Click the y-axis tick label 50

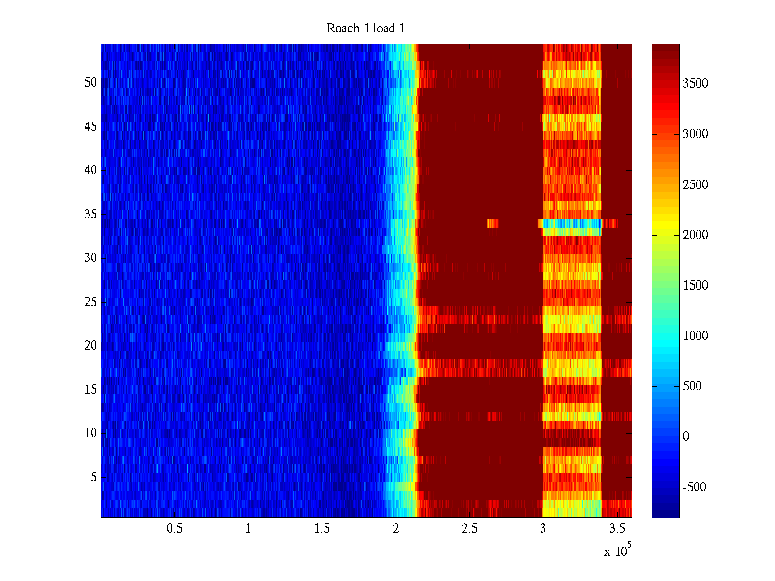point(91,83)
